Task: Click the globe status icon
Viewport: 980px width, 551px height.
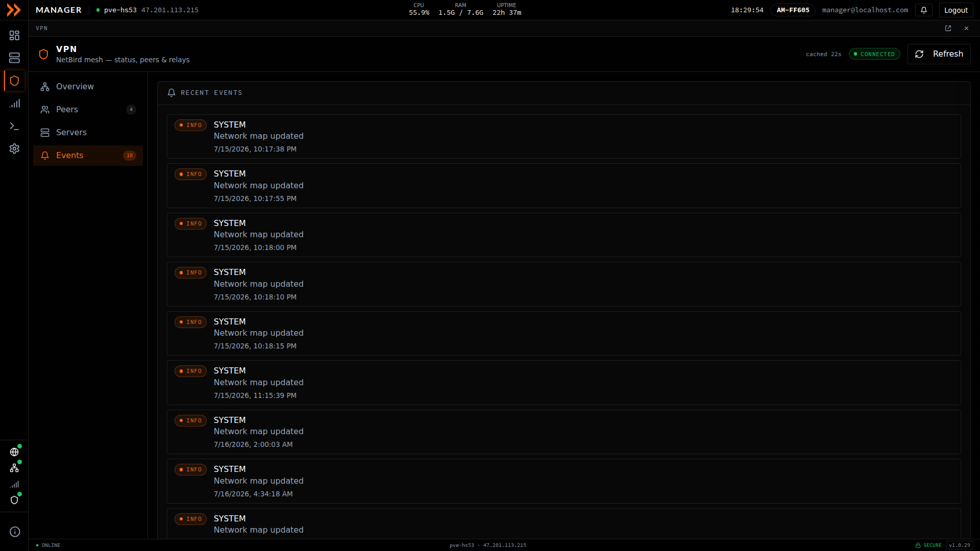Action: point(14,452)
